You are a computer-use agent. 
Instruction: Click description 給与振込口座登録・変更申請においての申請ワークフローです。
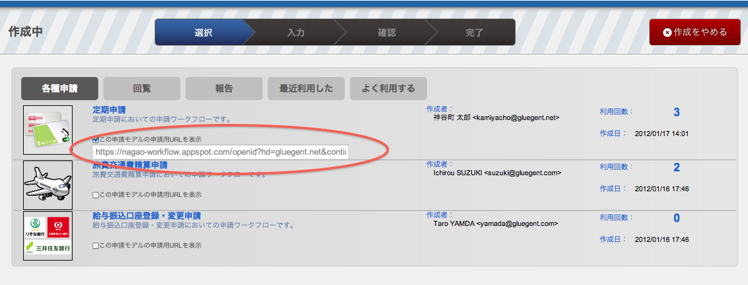tap(193, 225)
